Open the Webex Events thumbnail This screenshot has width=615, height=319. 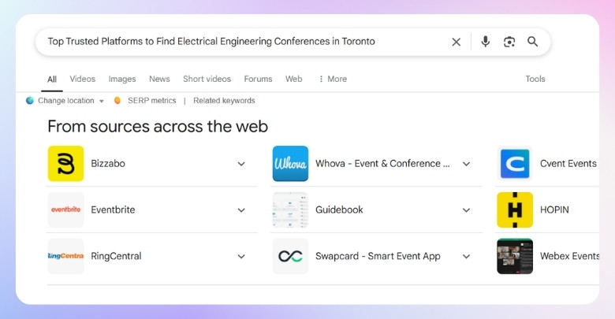[x=515, y=256]
